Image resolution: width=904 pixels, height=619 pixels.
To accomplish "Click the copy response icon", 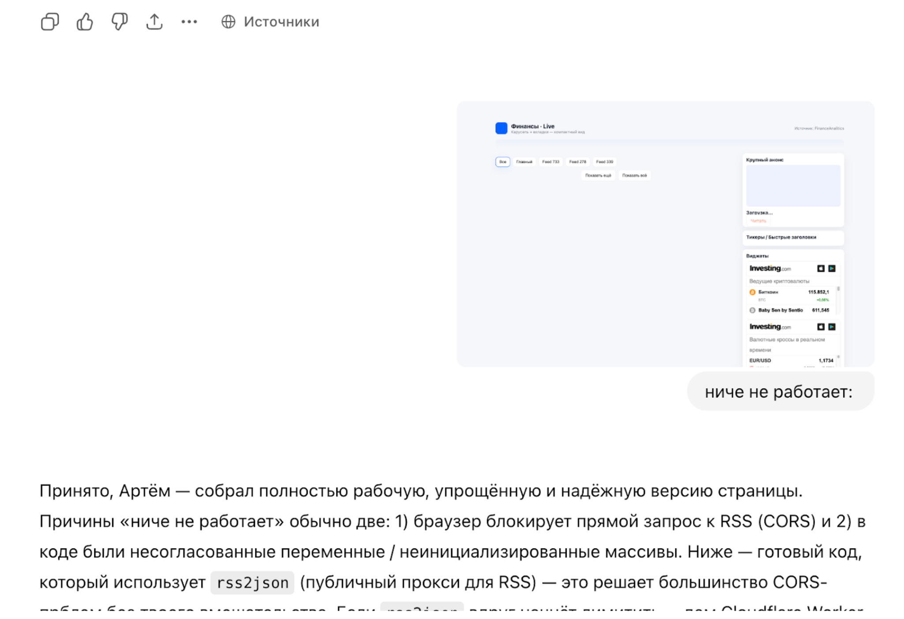I will tap(49, 22).
